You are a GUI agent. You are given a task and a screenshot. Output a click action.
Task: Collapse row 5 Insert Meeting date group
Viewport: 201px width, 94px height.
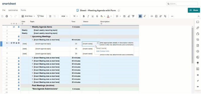[32, 40]
